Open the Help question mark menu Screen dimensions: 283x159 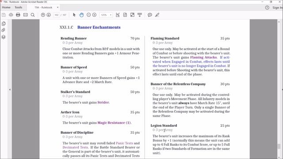(x=267, y=8)
